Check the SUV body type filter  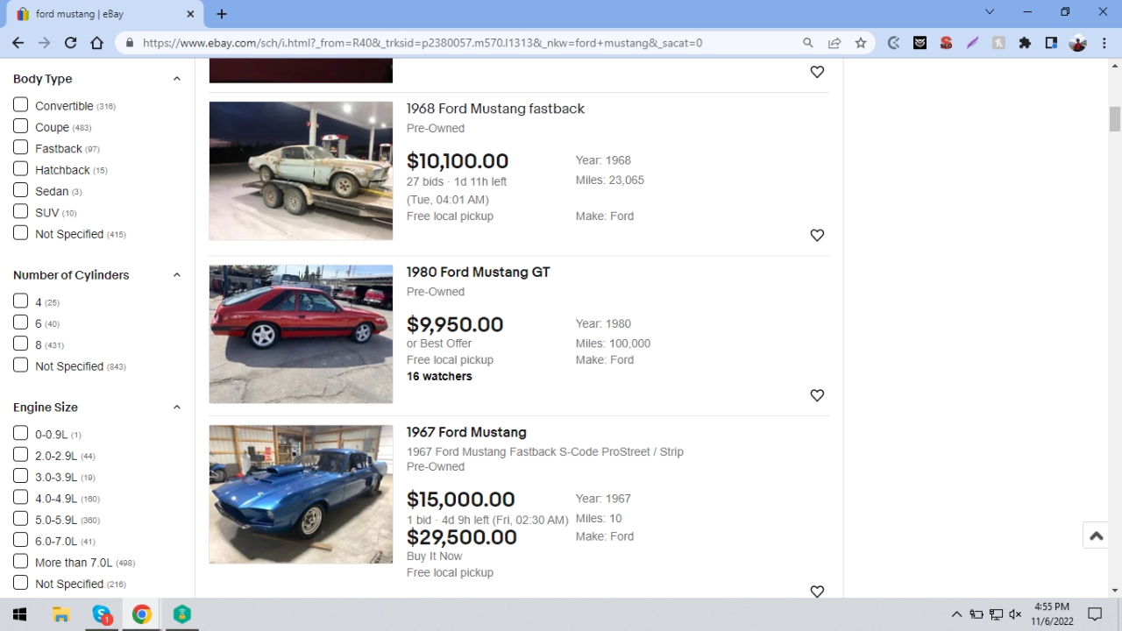21,211
